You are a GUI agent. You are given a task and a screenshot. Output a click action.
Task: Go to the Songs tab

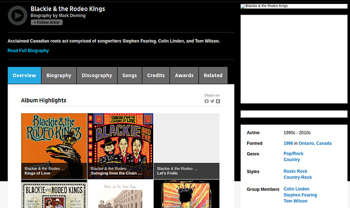[x=129, y=76]
